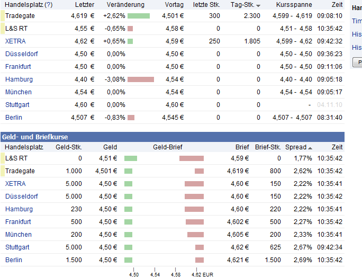Open Berlin link in Geld- und Briefkurse table
This screenshot has height=277, width=362.
pos(14,260)
